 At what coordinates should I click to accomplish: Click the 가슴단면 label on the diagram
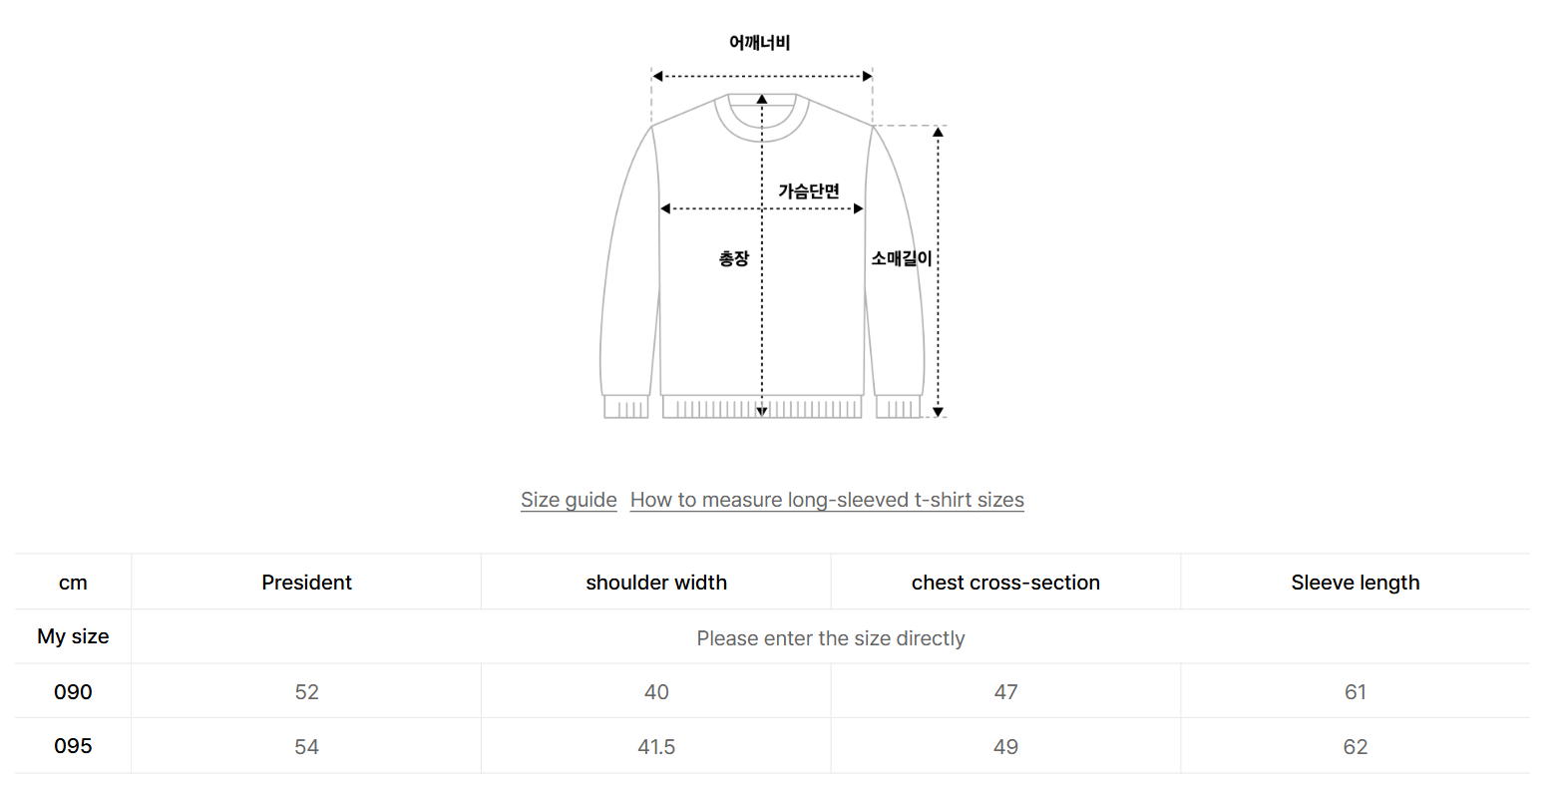809,192
